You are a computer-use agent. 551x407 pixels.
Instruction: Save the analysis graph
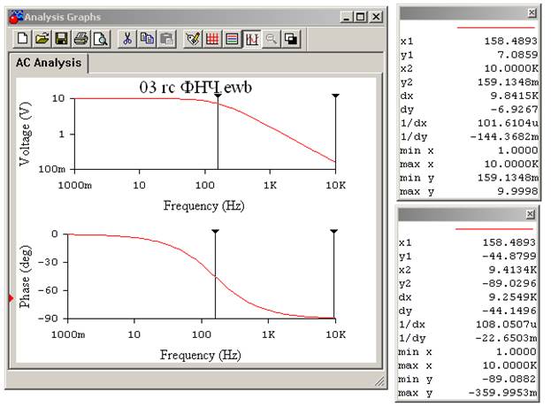click(62, 39)
